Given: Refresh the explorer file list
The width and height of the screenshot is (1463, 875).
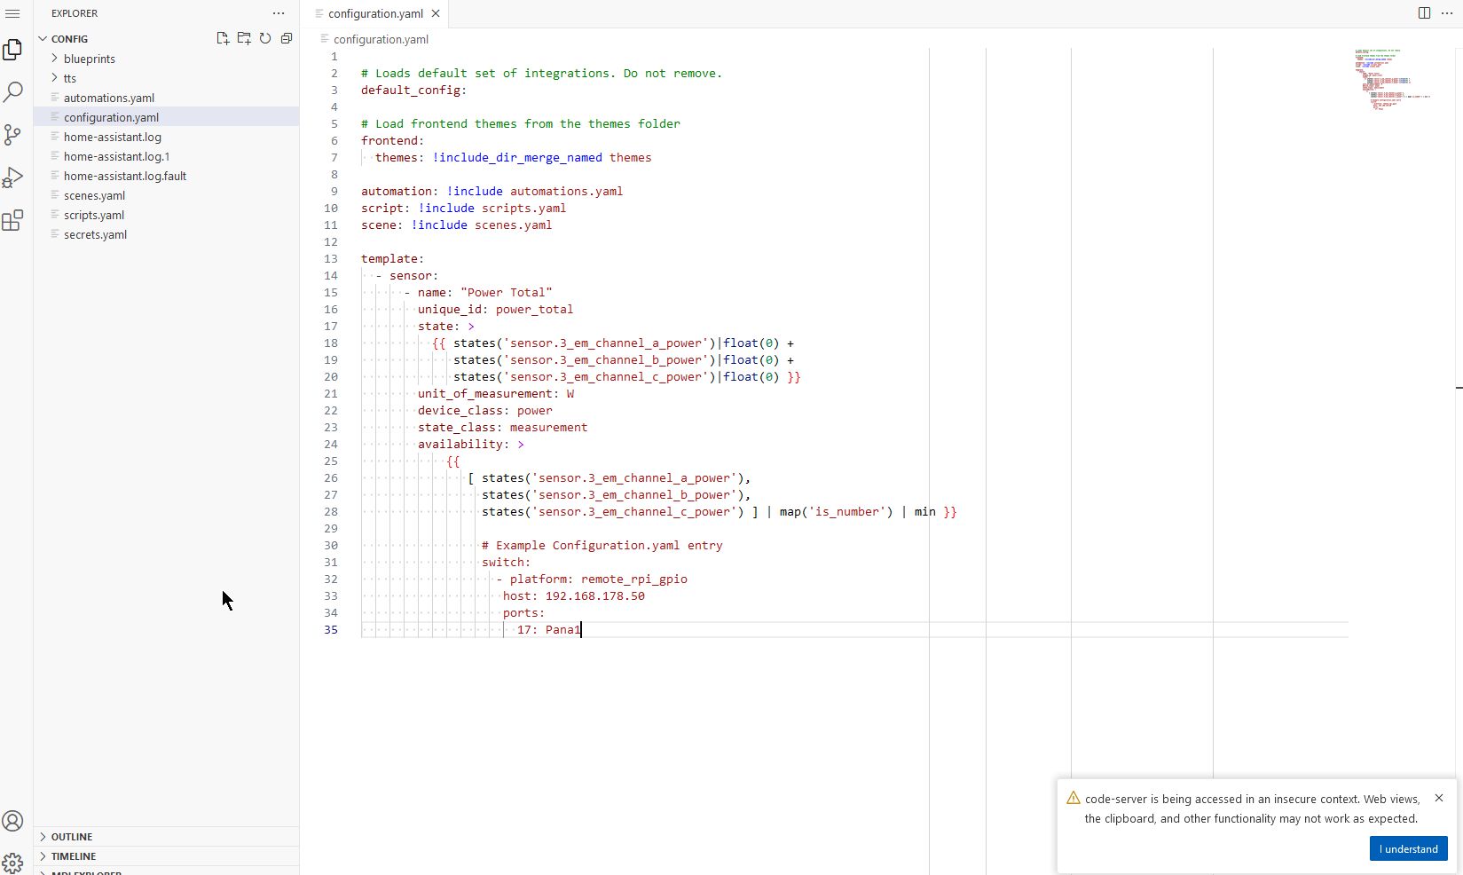Looking at the screenshot, I should [265, 38].
